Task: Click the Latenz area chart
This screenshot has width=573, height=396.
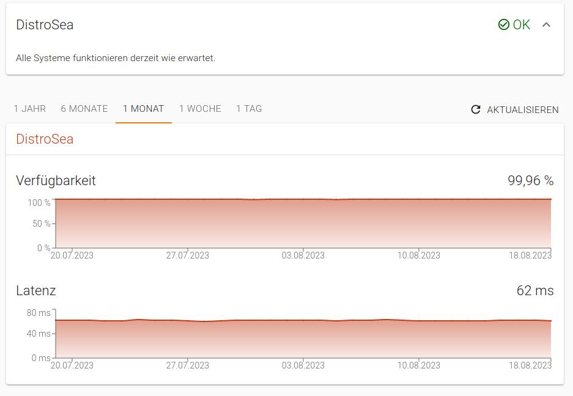Action: click(303, 339)
